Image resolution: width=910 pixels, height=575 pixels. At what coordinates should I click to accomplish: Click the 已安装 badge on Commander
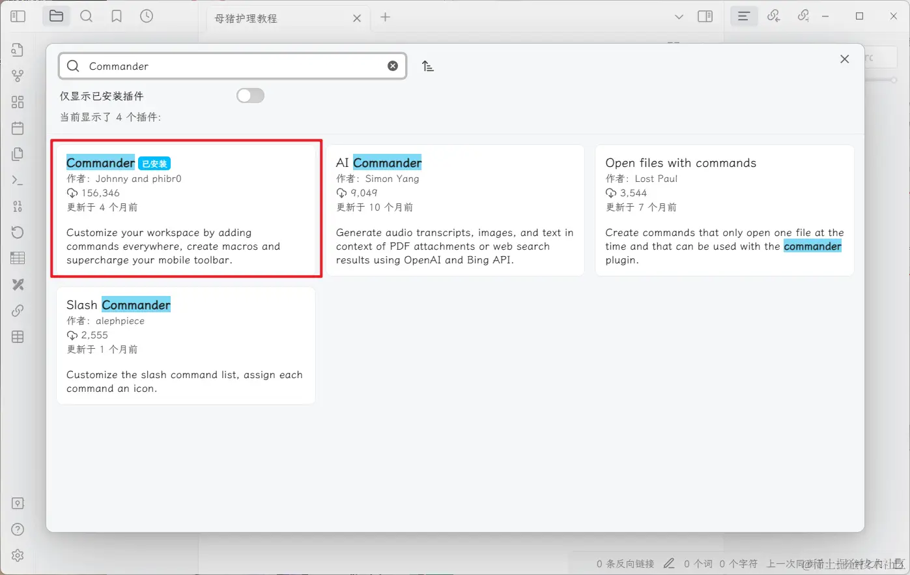(x=154, y=164)
